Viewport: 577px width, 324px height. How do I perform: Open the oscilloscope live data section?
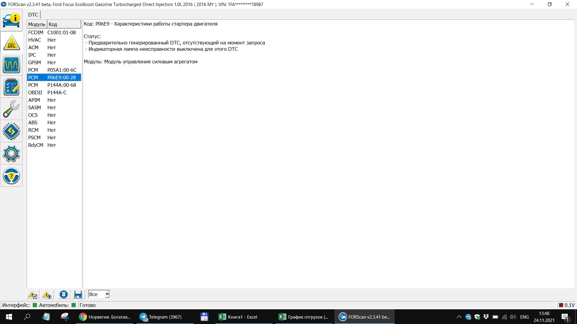(11, 65)
